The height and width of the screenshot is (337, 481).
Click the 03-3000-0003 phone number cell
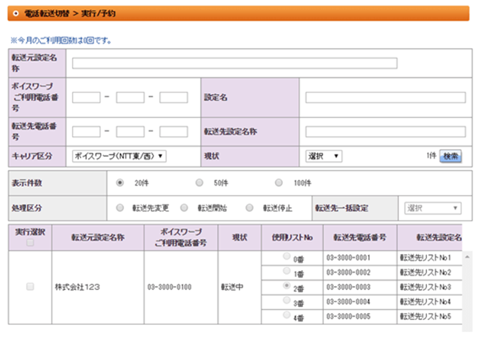360,287
